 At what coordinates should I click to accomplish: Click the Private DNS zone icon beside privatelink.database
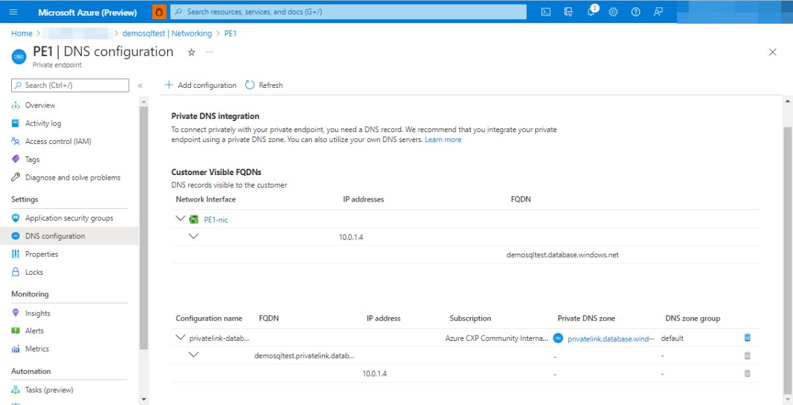coord(558,338)
